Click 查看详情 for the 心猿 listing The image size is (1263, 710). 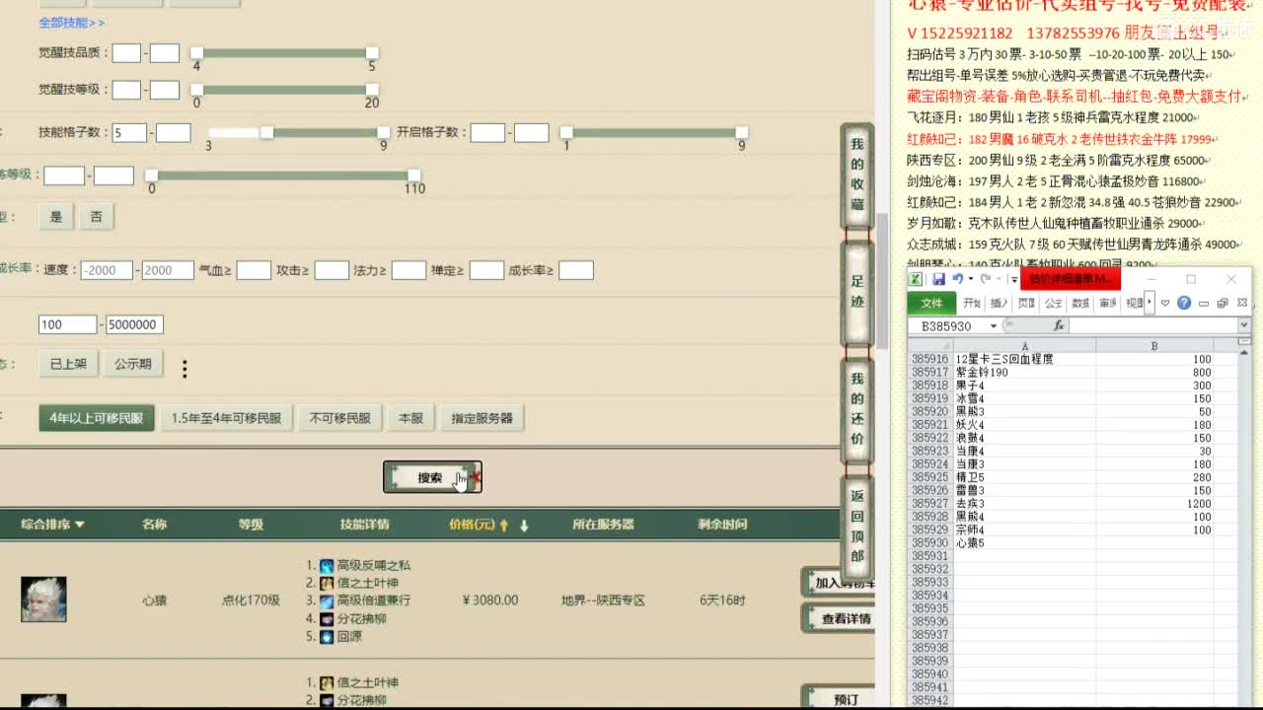840,619
